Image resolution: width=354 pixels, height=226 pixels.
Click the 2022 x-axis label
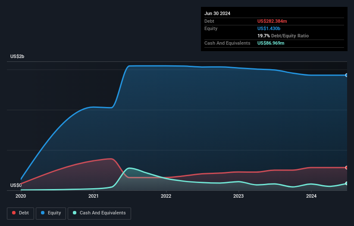(x=166, y=196)
